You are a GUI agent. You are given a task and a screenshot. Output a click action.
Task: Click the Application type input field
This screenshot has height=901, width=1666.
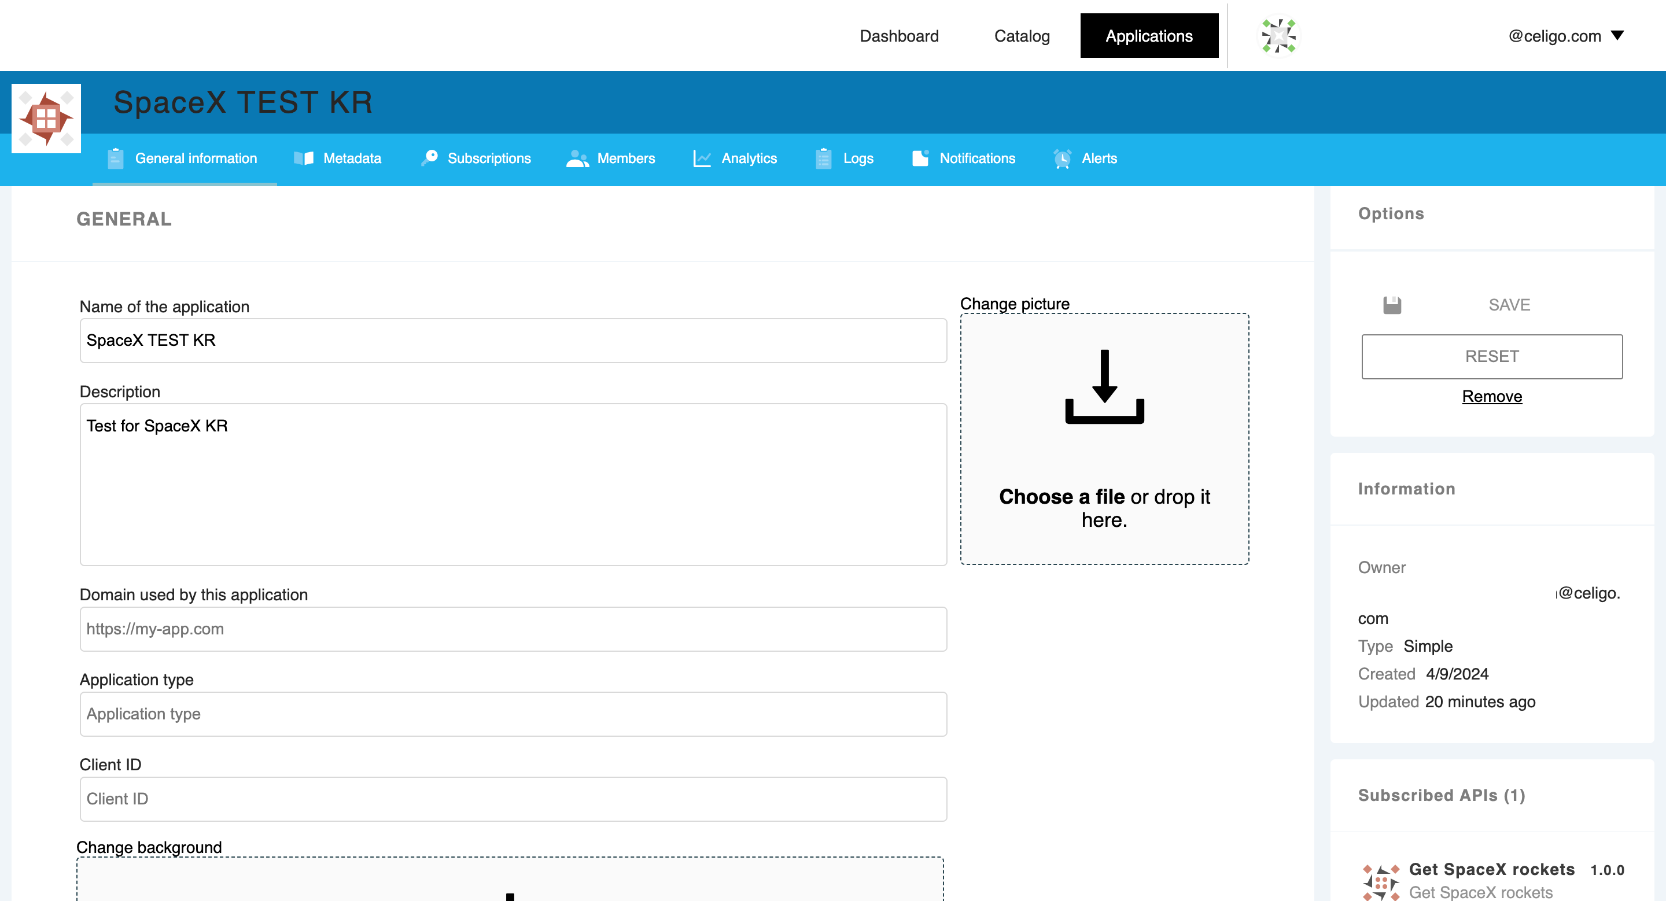coord(513,714)
